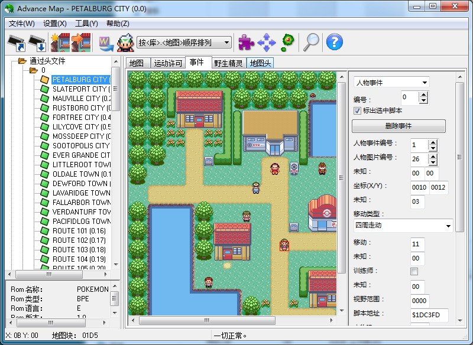Select the signpost left of the hedge
473x345 pixels.
(x=209, y=161)
